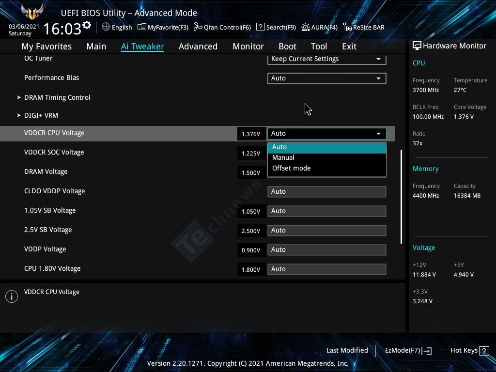496x372 pixels.
Task: Open the Monitor tab
Action: point(248,46)
